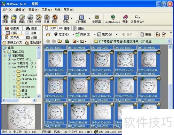Viewport: 174px width, 135px height.
Task: Click the green refresh folder icon
Action: [x=67, y=41]
